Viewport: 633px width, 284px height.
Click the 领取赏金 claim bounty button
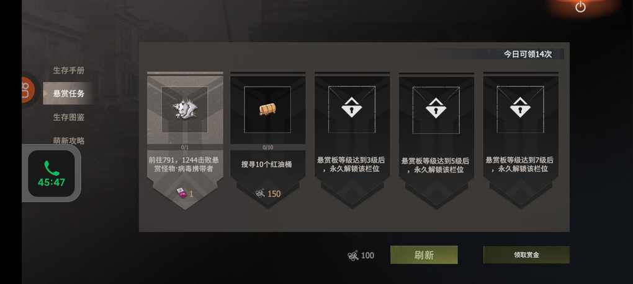(x=526, y=255)
